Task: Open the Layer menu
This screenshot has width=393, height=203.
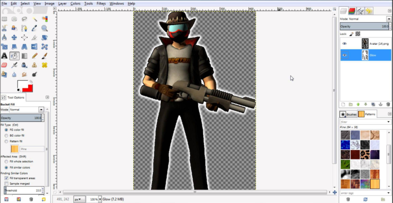Action: click(62, 3)
